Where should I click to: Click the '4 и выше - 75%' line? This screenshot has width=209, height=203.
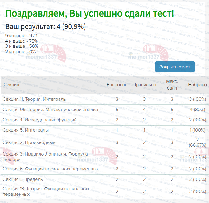tap(21, 41)
